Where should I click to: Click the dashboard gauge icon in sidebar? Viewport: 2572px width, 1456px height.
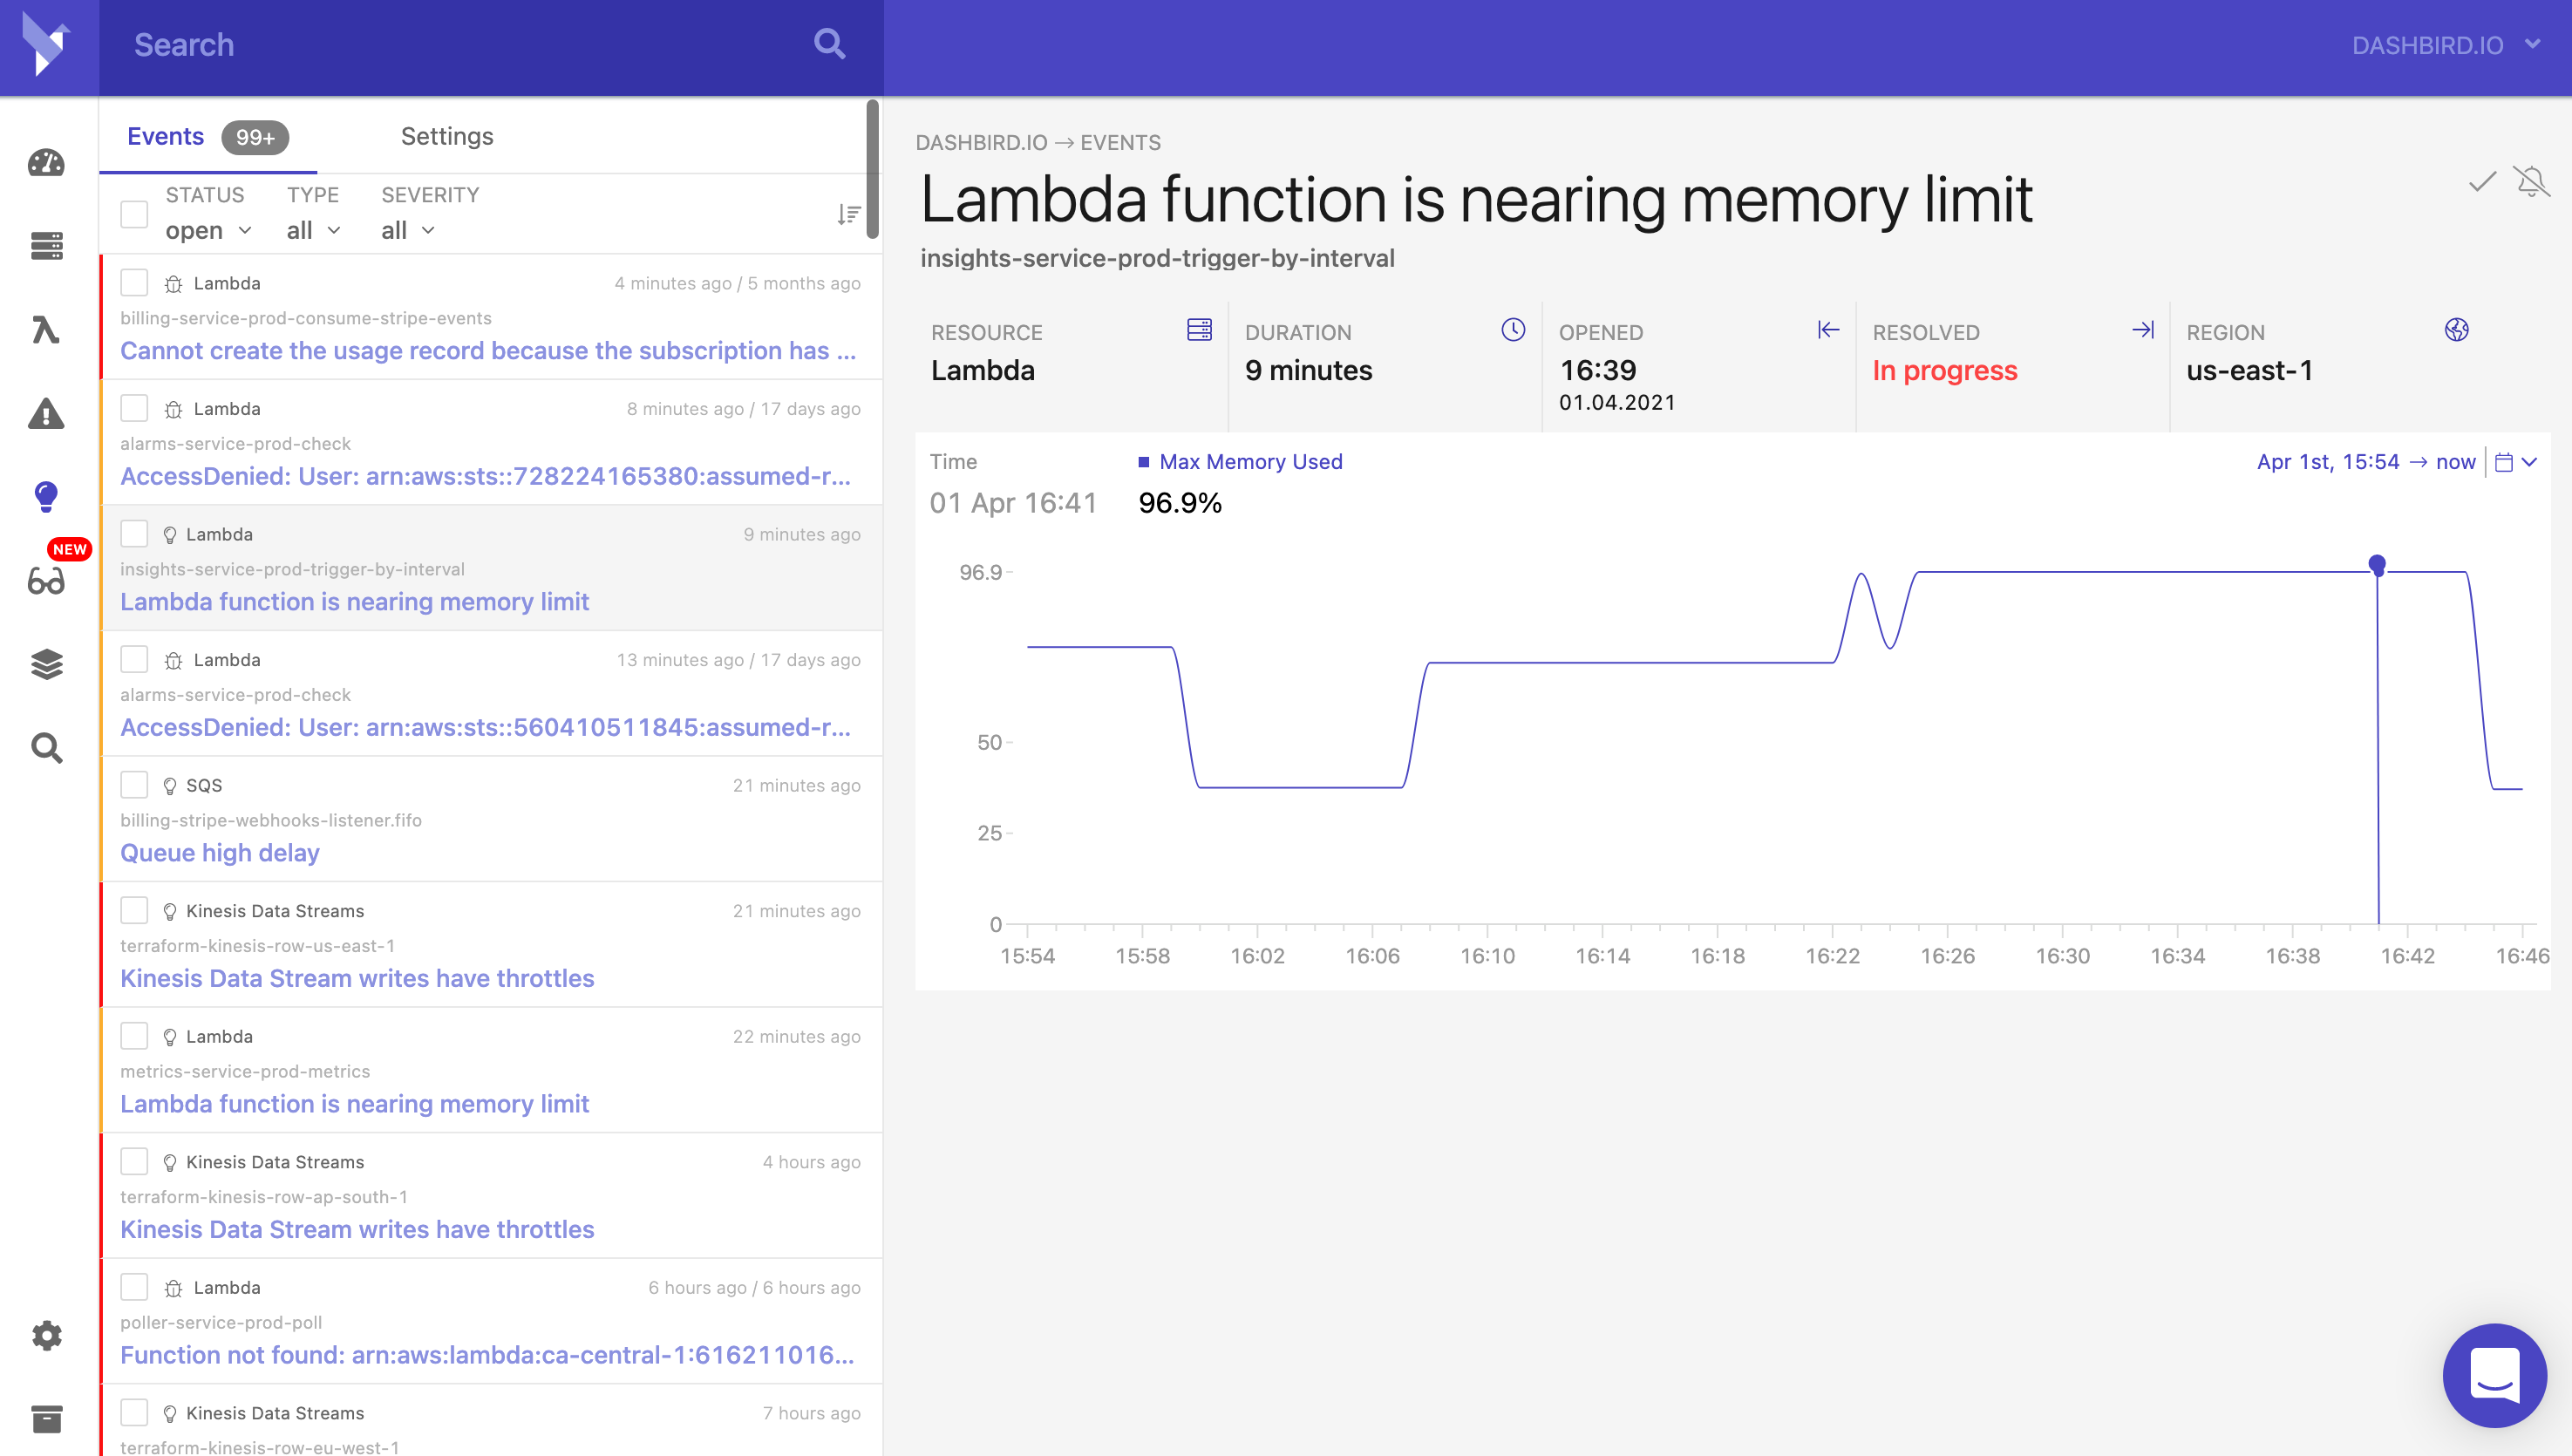click(x=46, y=163)
